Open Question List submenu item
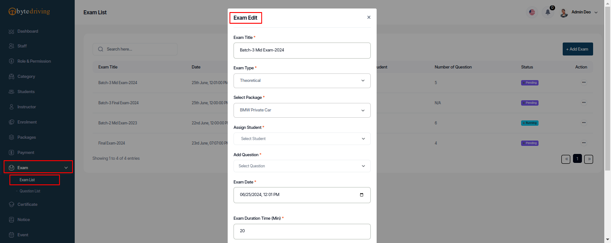 pos(30,191)
